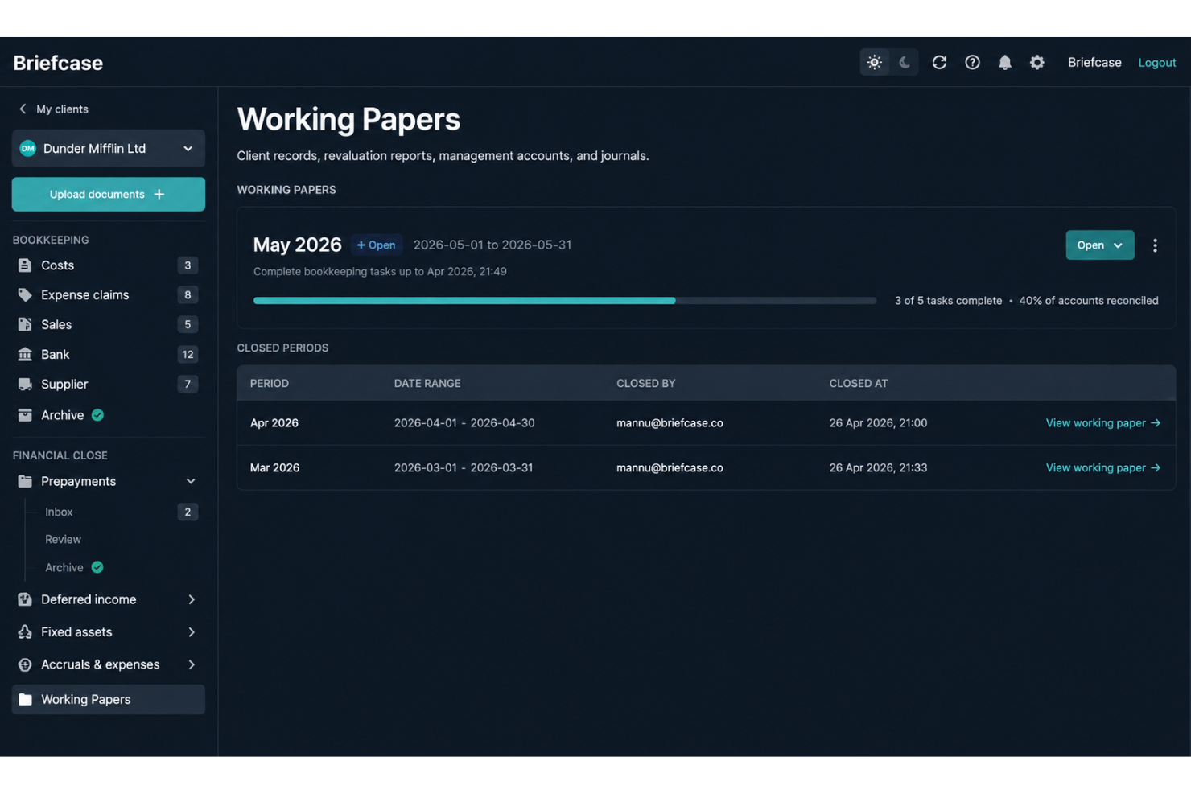
Task: Expand the Fixed assets chevron
Action: click(x=192, y=632)
